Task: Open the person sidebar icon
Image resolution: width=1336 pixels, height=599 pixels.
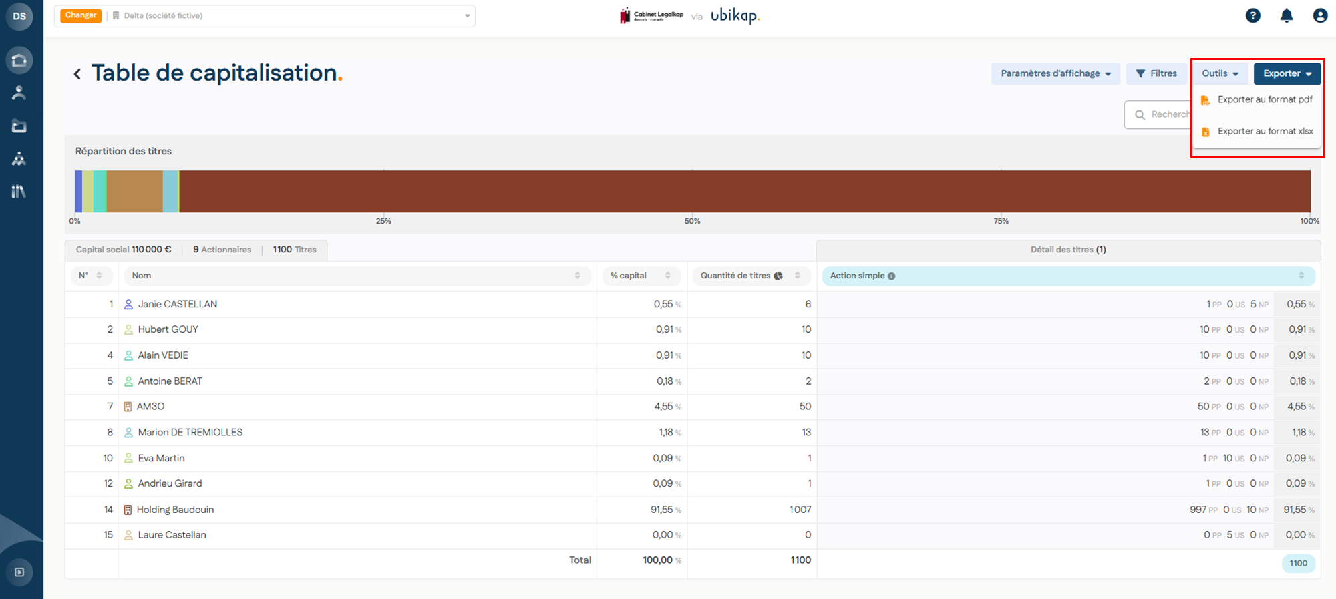Action: point(19,93)
